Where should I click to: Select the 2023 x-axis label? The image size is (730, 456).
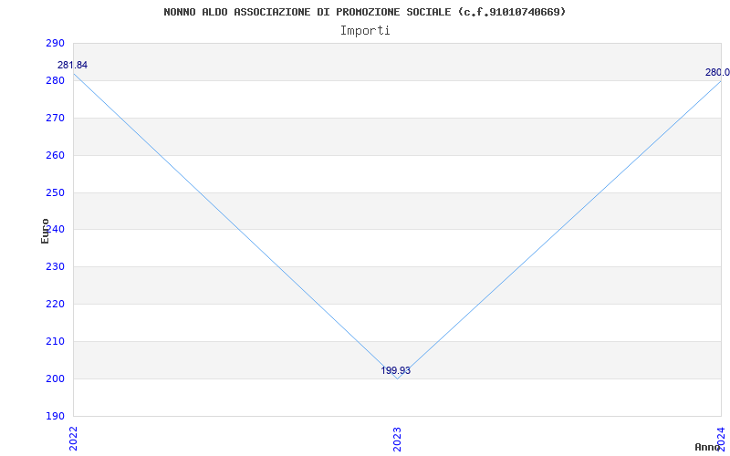coord(397,439)
